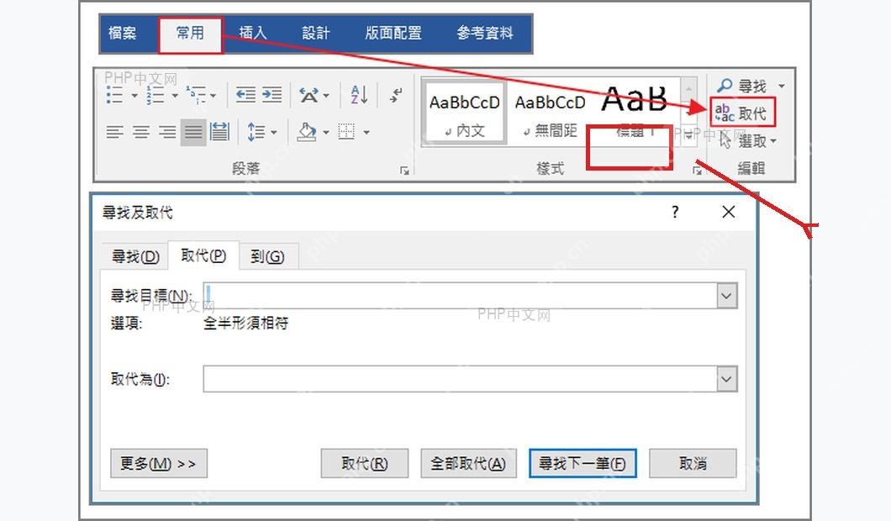Click the 更多(M) >> button
This screenshot has width=891, height=521.
pyautogui.click(x=159, y=464)
